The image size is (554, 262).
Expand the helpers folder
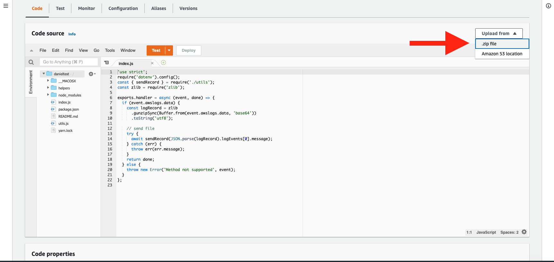click(48, 87)
